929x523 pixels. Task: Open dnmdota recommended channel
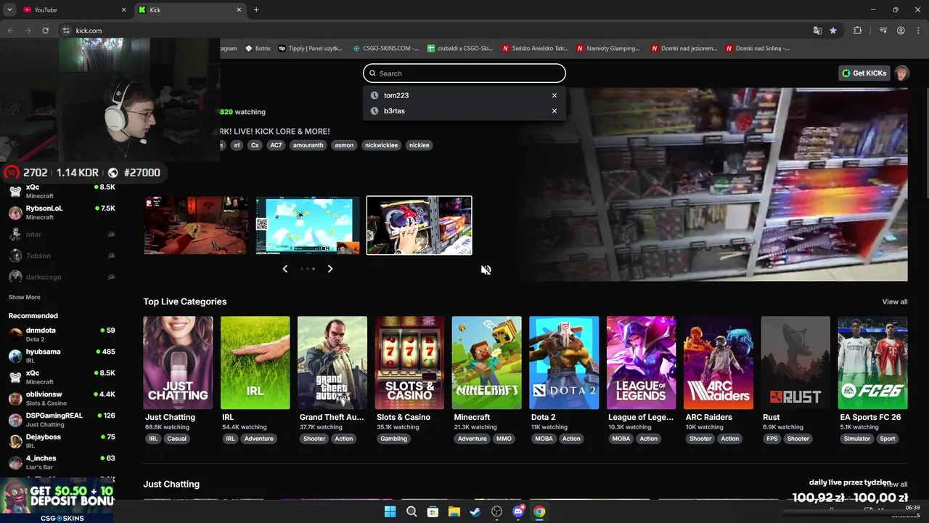point(62,334)
